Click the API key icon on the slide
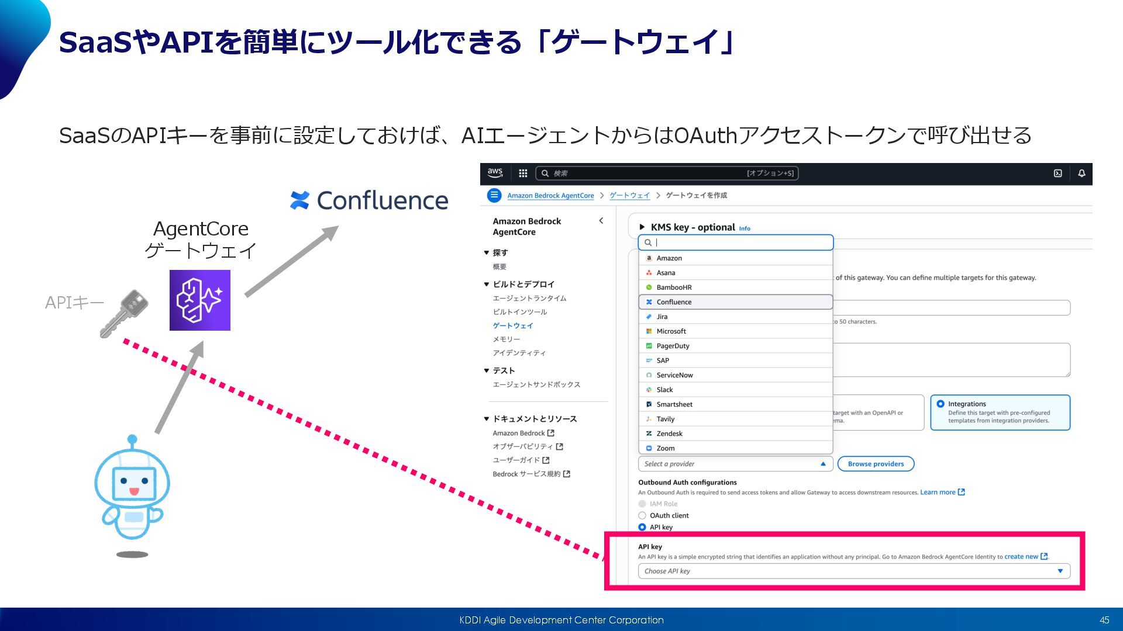The height and width of the screenshot is (631, 1123). click(124, 314)
